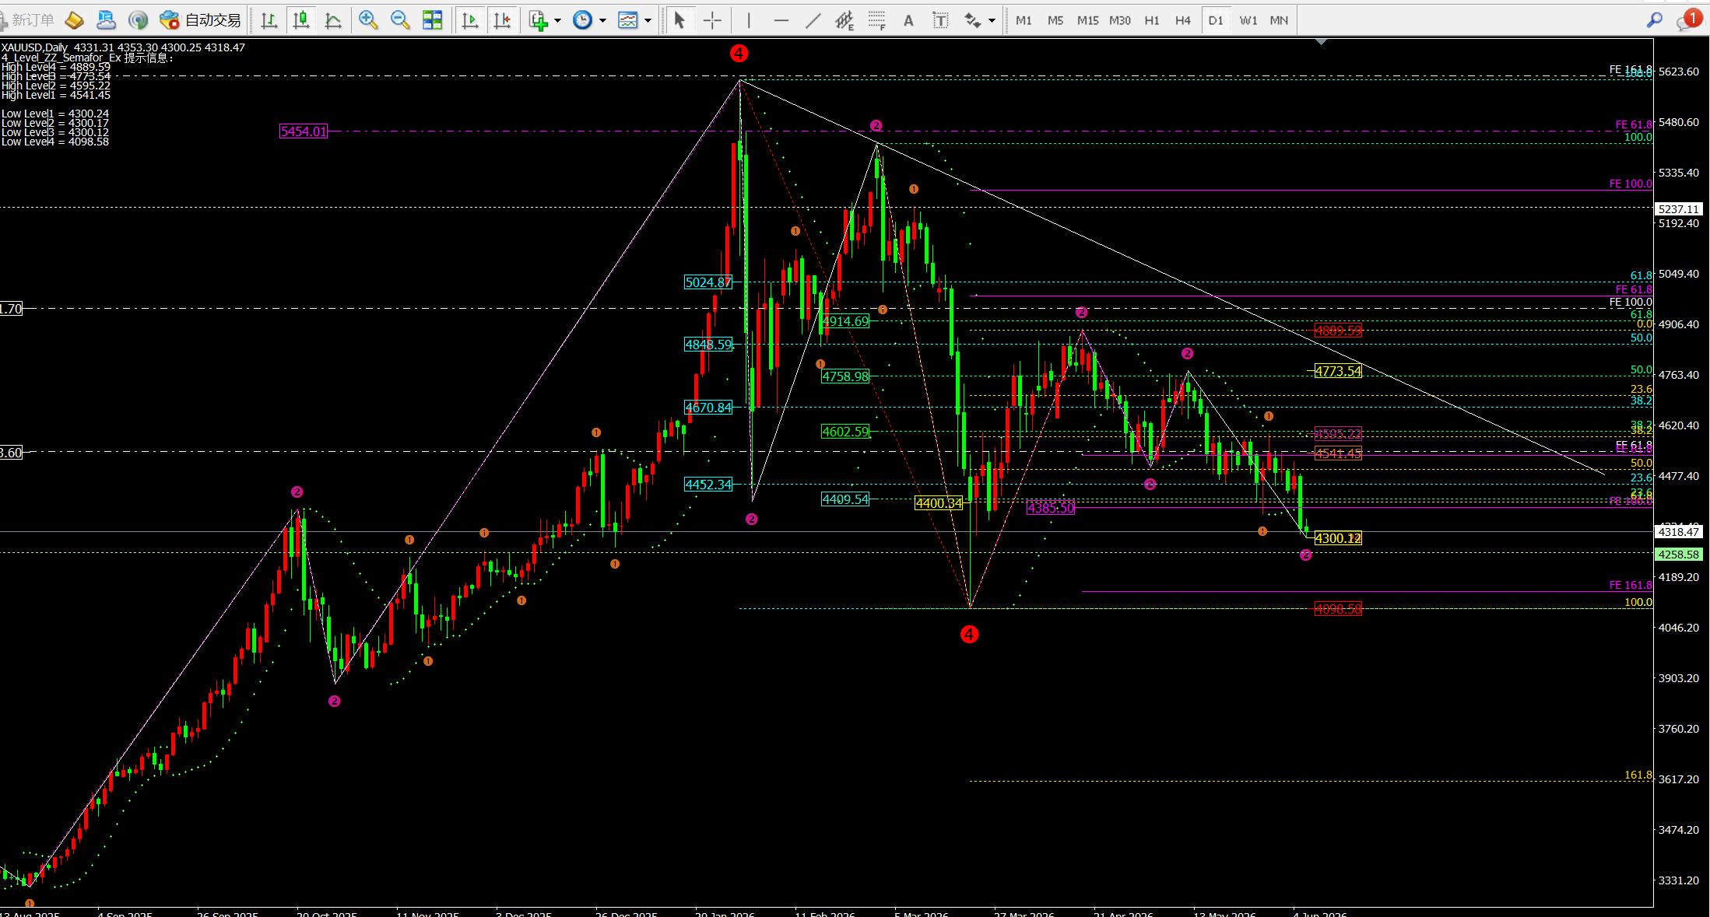The height and width of the screenshot is (917, 1710).
Task: Click the 4773.54 yellow price label
Action: 1338,371
